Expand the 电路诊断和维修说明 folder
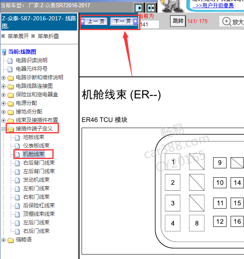The width and height of the screenshot is (244, 259). (3, 78)
